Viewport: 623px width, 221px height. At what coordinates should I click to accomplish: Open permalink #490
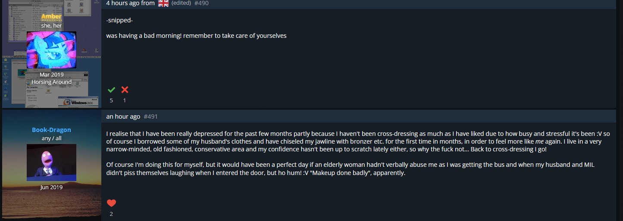201,3
